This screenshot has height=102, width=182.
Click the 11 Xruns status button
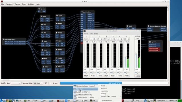click(54, 83)
